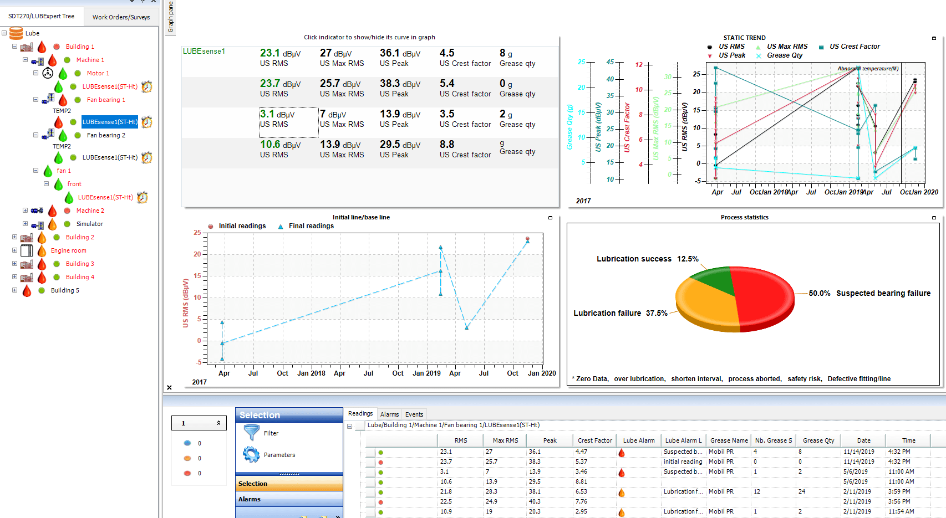
Task: Select the Lube database icon at tree root
Action: (16, 33)
